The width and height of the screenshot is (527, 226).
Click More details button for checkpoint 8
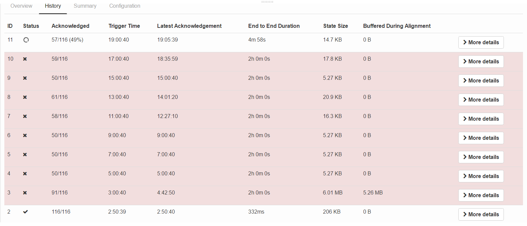point(481,100)
